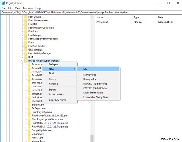Select the FlashPlayerPlugin_31_0_0_122.exe key
182x142 pixels.
[49, 116]
